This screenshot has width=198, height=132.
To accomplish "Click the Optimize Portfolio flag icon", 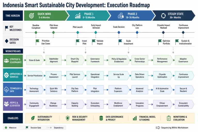I will (160, 42).
